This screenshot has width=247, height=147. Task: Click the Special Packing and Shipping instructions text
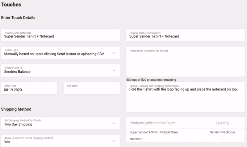coord(183,90)
